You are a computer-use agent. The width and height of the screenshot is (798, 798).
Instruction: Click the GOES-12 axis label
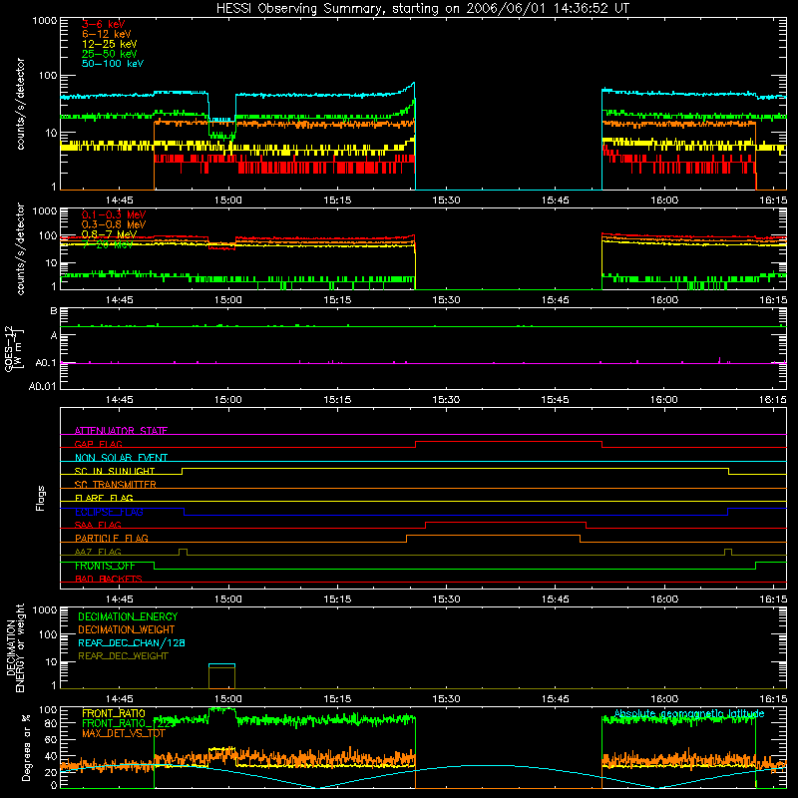point(13,348)
